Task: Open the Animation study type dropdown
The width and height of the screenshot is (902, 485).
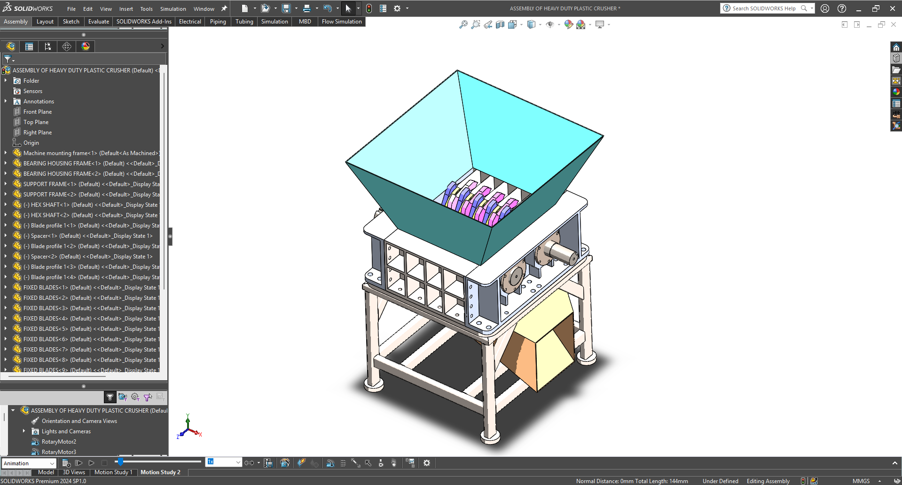Action: tap(29, 463)
